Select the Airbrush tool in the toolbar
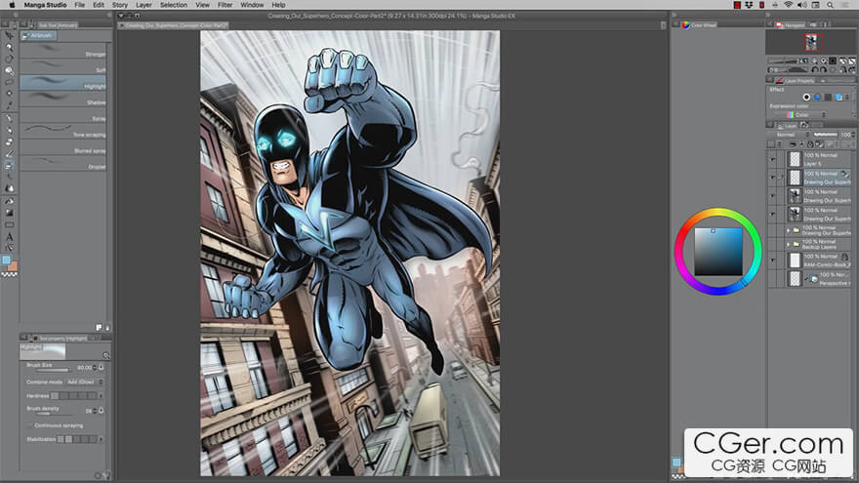This screenshot has height=483, width=859. pyautogui.click(x=9, y=165)
